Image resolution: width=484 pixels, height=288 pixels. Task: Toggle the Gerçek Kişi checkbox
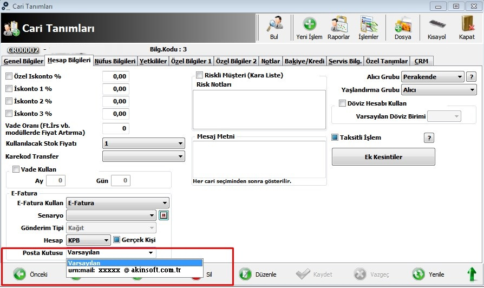coord(117,239)
